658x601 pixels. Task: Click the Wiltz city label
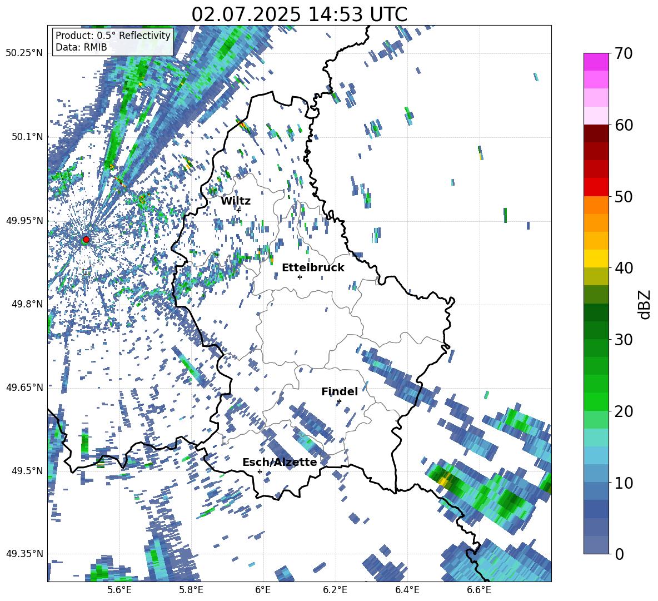pos(236,201)
